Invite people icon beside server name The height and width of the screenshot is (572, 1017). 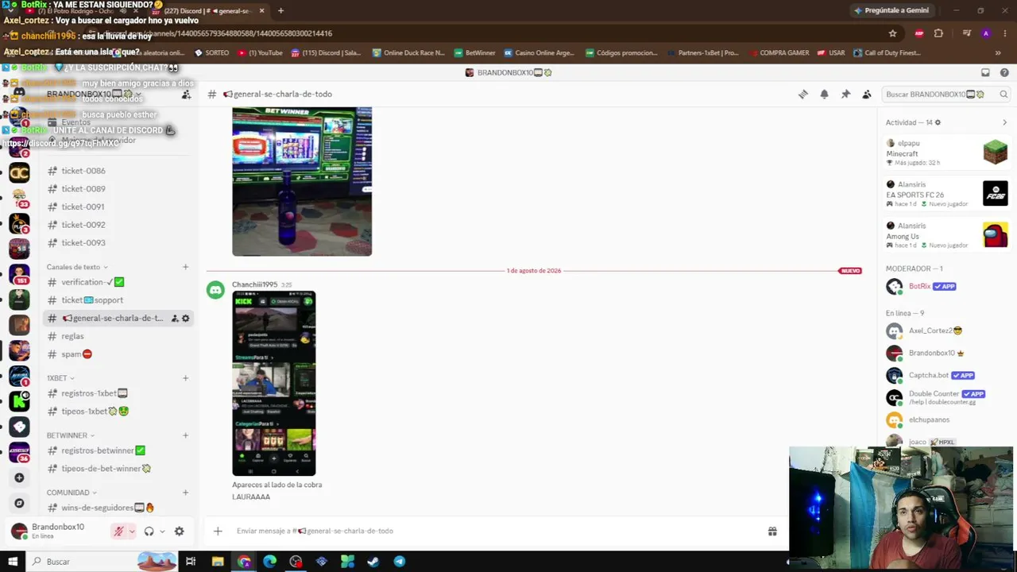pyautogui.click(x=186, y=94)
